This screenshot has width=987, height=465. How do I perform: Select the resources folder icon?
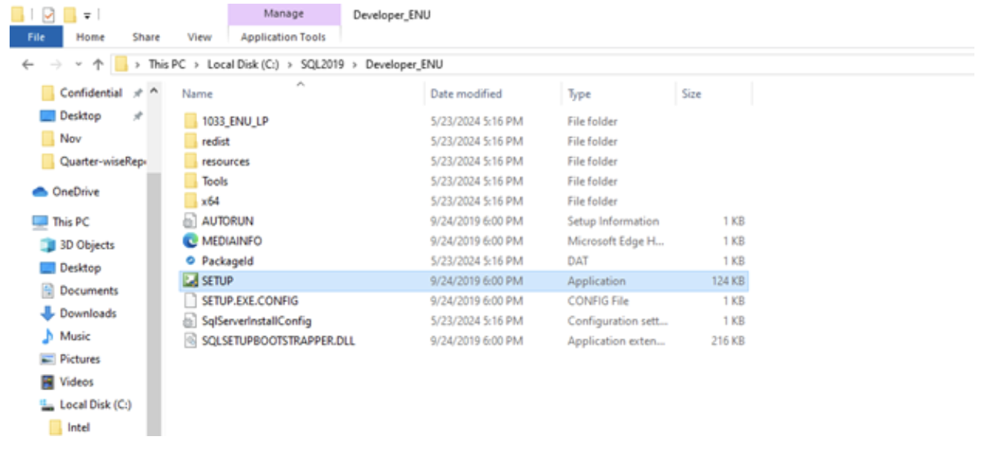[190, 161]
